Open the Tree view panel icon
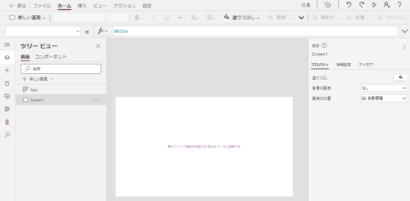Image resolution: width=410 pixels, height=201 pixels. pyautogui.click(x=7, y=58)
